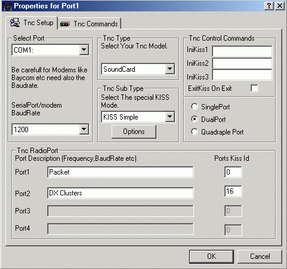
Task: Click the IniKiss1 input field
Action: (x=242, y=51)
